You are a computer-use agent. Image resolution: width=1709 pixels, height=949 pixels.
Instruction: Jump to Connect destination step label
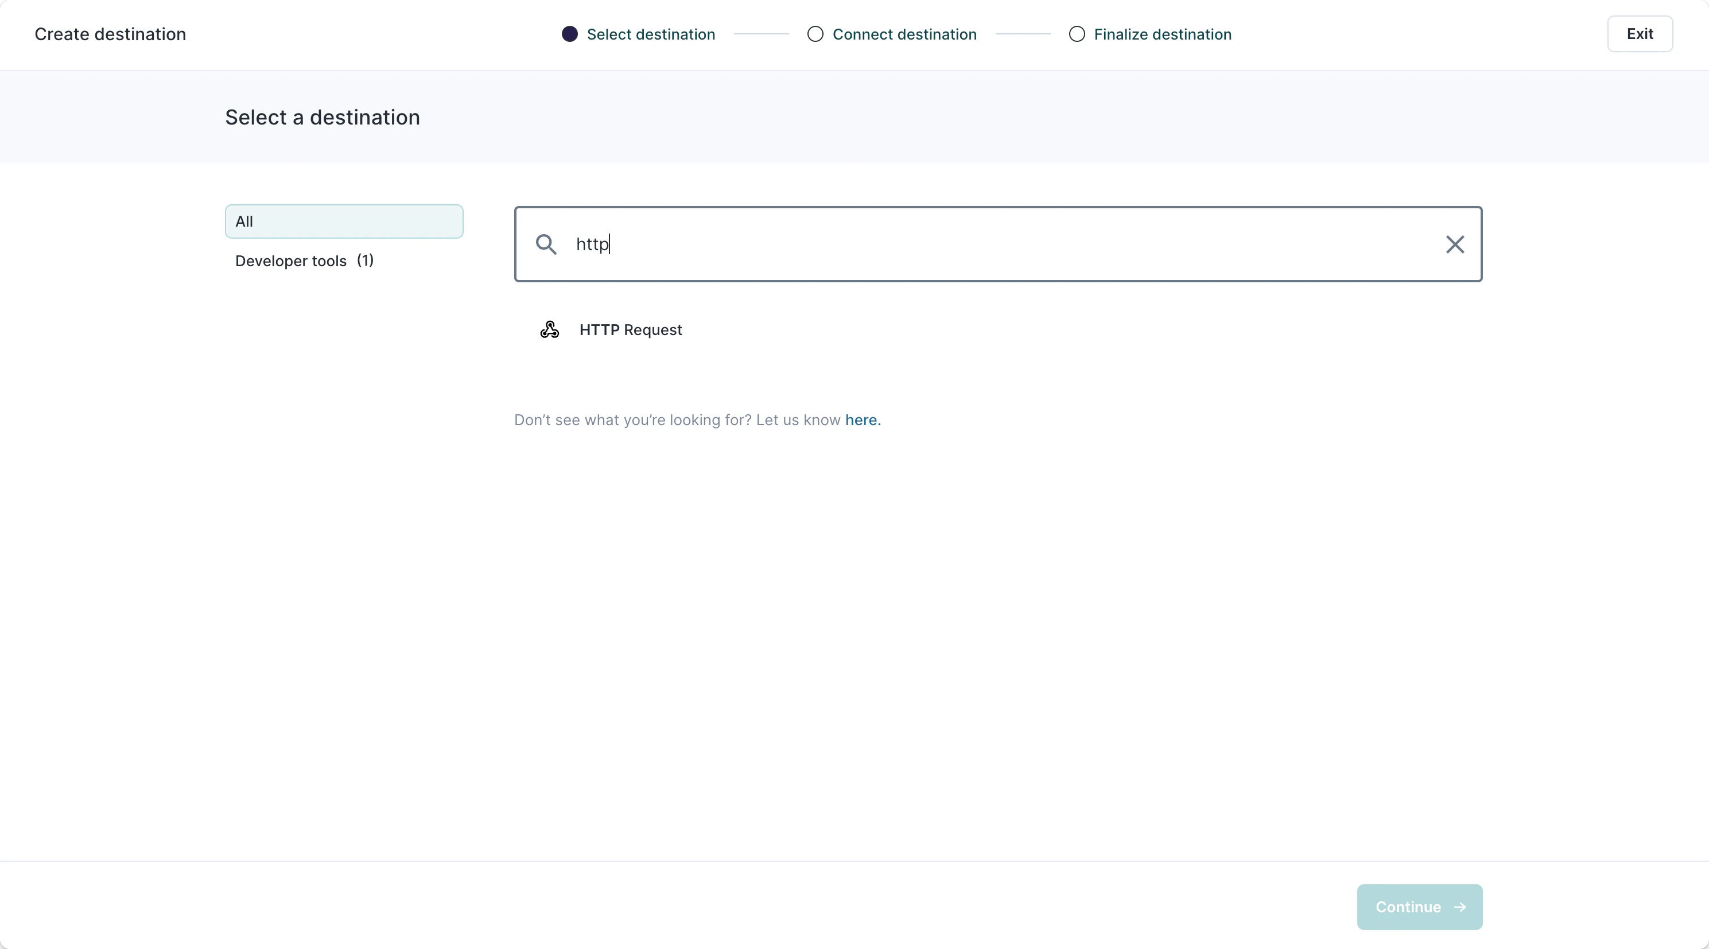[x=904, y=34]
